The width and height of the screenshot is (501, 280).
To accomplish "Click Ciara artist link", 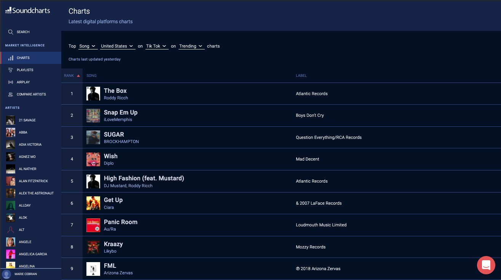I will (x=109, y=207).
